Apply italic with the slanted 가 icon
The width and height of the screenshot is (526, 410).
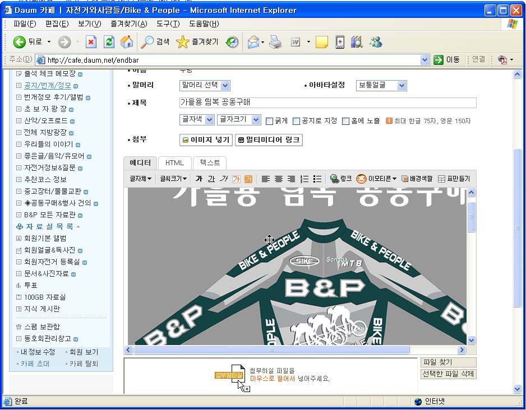coord(224,179)
